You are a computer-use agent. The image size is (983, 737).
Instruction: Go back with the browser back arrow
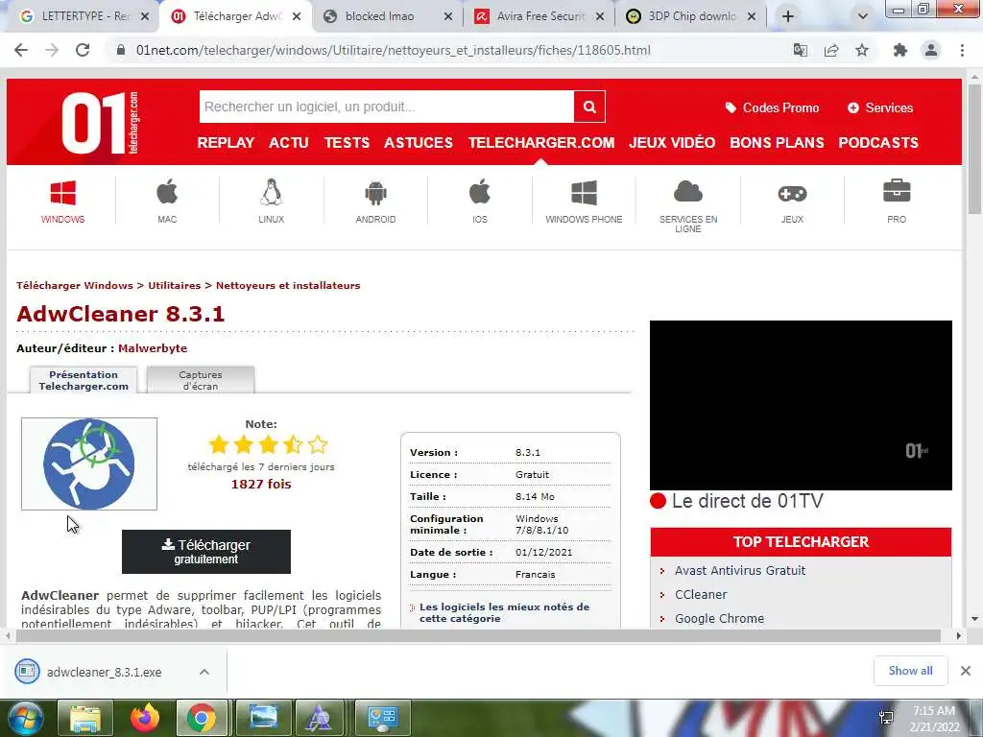tap(21, 50)
